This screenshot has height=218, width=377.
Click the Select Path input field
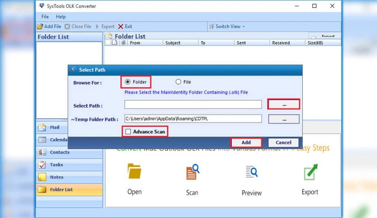(193, 104)
